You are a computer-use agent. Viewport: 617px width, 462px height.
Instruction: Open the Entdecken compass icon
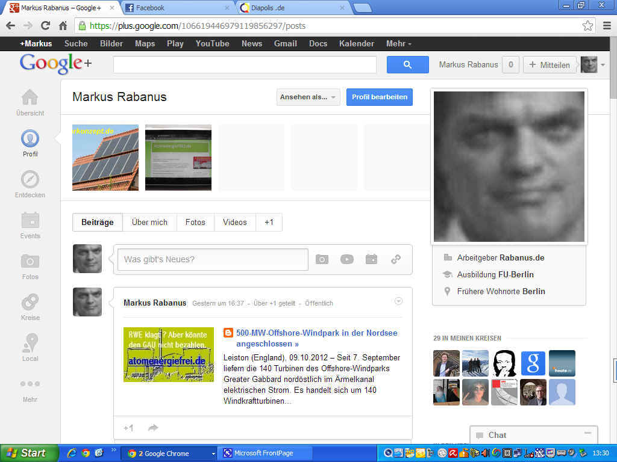click(x=30, y=179)
